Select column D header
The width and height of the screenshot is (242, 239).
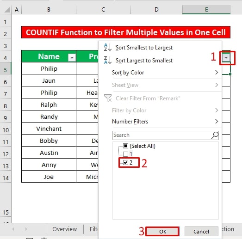156,10
